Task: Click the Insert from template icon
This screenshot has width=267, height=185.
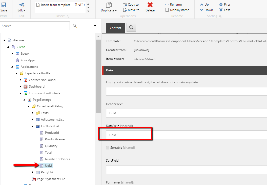Action: [x=38, y=5]
